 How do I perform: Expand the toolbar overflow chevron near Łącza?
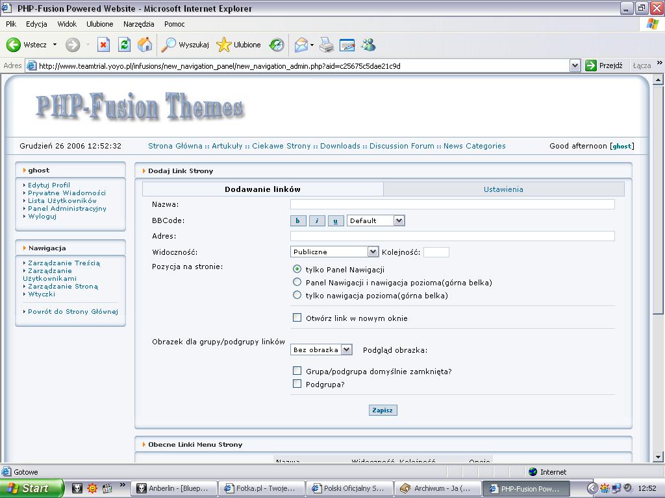click(x=660, y=63)
